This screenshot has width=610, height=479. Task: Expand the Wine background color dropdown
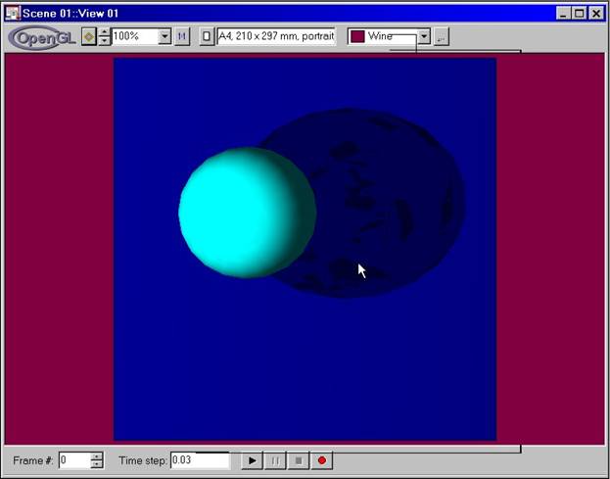click(424, 36)
